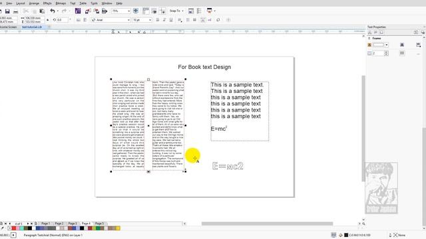Click the Drop cap icon

[194, 20]
